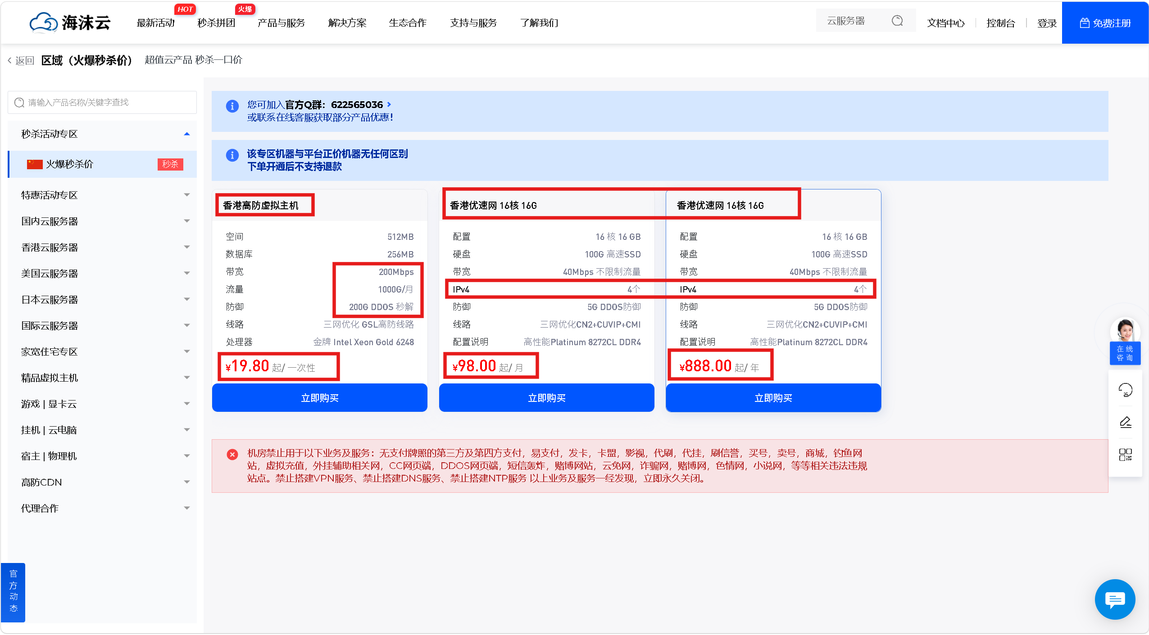Click the 登录 link

click(x=1047, y=23)
